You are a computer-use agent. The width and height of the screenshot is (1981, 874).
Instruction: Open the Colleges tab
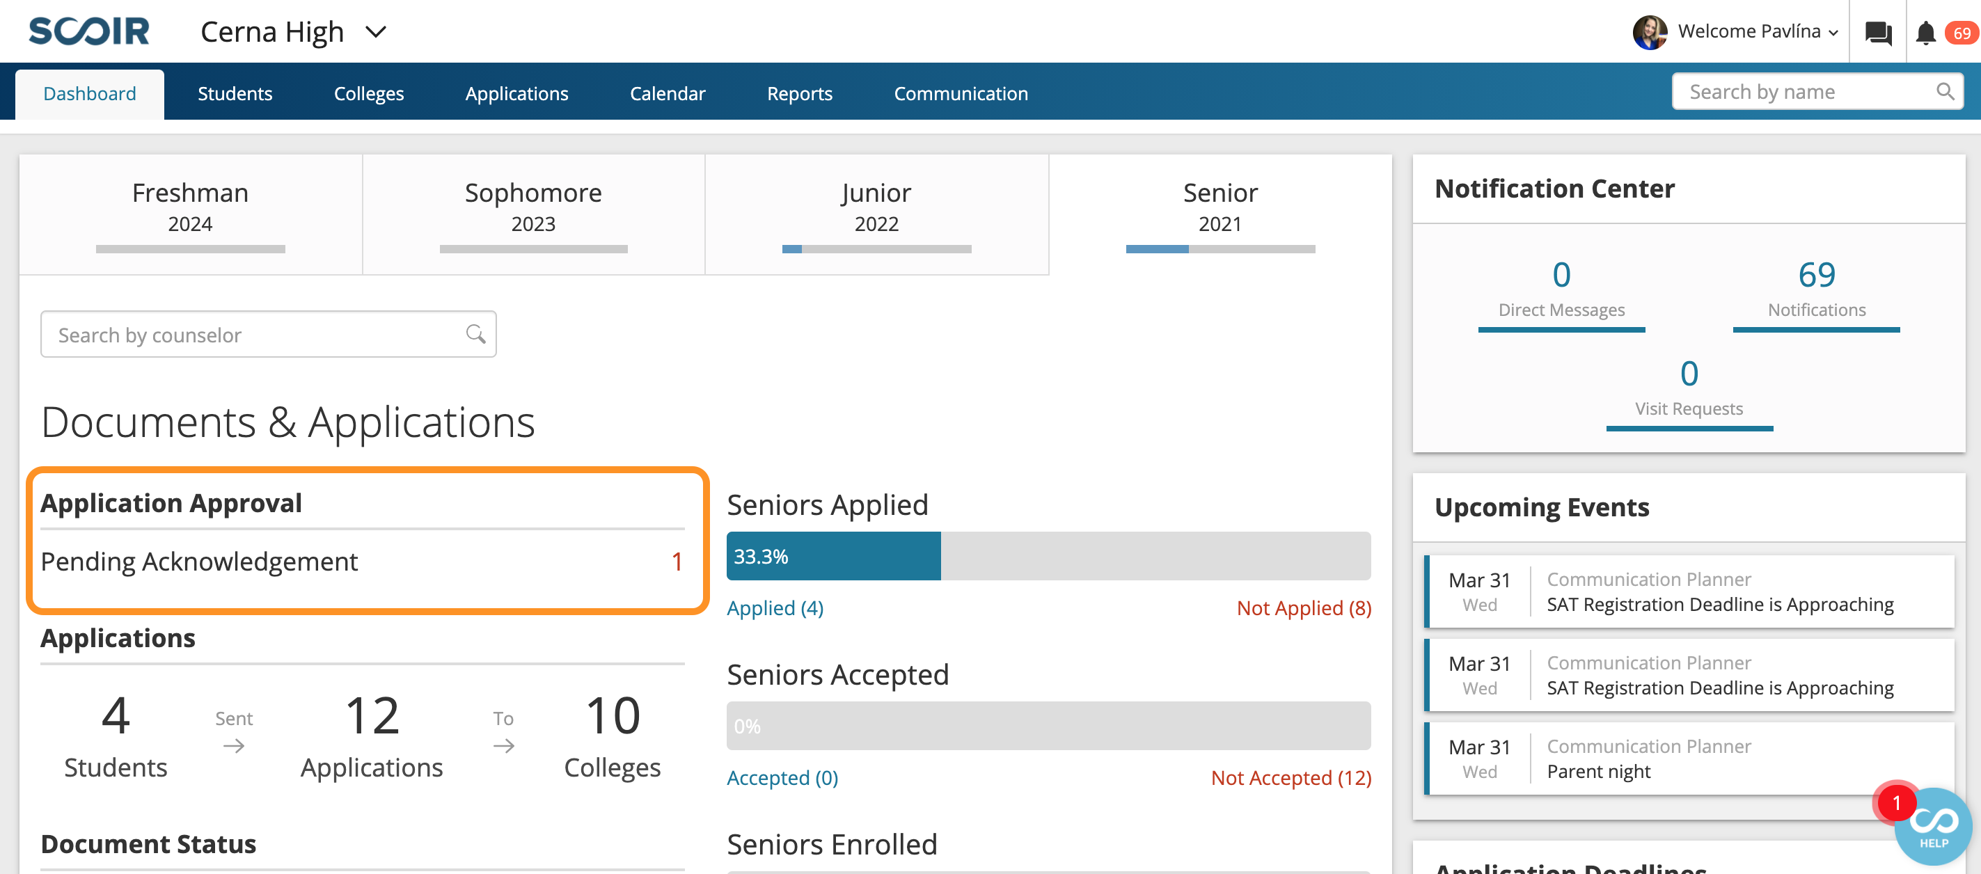coord(368,93)
